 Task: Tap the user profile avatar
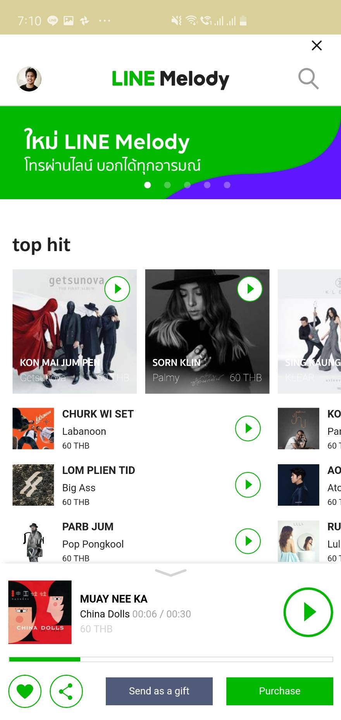29,79
